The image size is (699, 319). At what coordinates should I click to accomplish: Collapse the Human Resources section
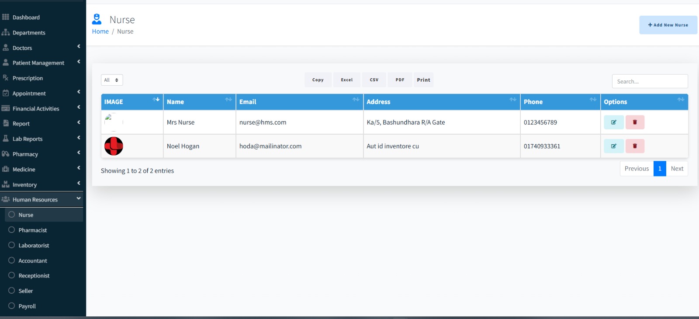click(42, 199)
